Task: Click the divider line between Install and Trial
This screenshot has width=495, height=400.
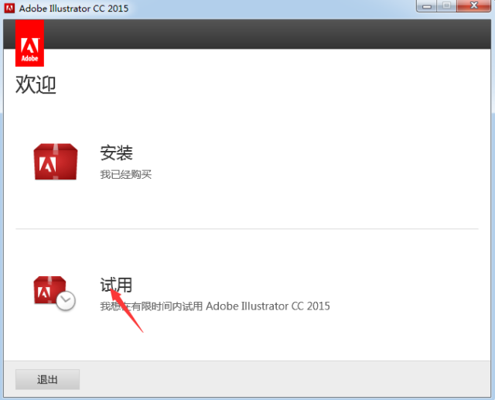Action: 247,229
